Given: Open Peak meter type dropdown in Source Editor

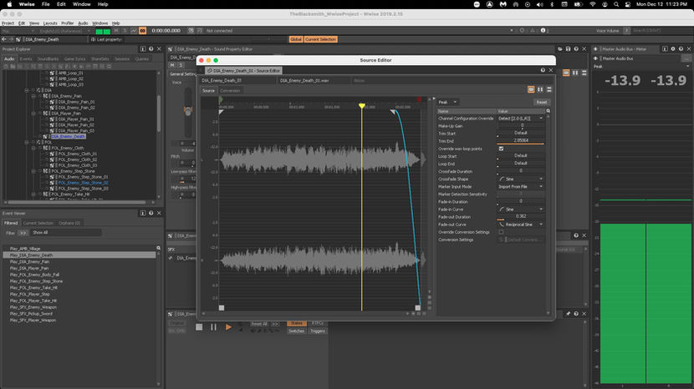Looking at the screenshot, I should pos(447,102).
